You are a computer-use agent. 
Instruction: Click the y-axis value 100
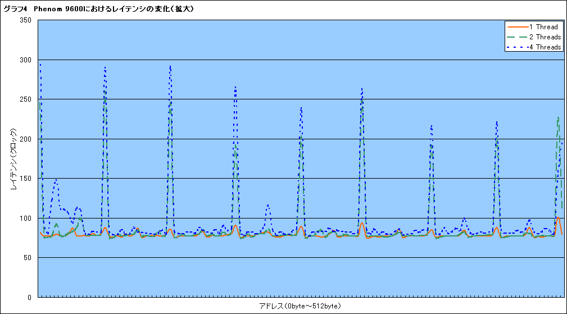(x=25, y=219)
